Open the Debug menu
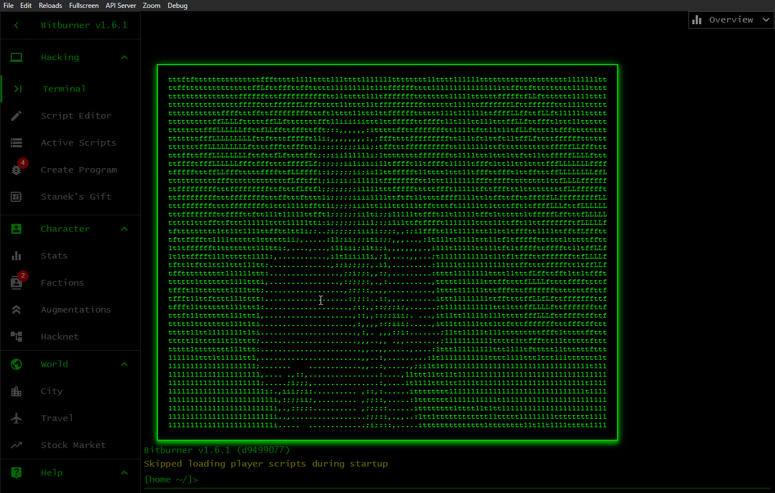 click(x=177, y=6)
